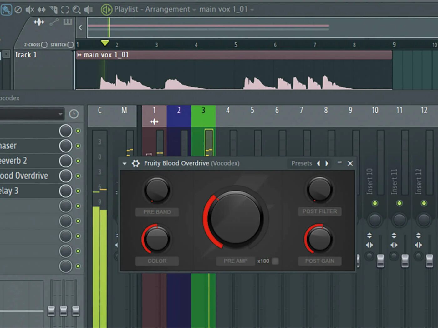Toggle the Z-CROSS option
This screenshot has height=328, width=438.
tap(44, 45)
